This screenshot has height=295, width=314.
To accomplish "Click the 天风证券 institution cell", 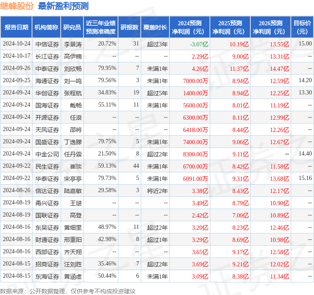I will coord(47,130).
